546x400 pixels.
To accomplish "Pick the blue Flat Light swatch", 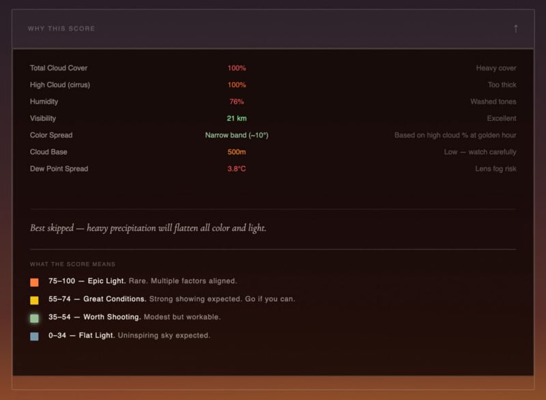I will [x=34, y=337].
